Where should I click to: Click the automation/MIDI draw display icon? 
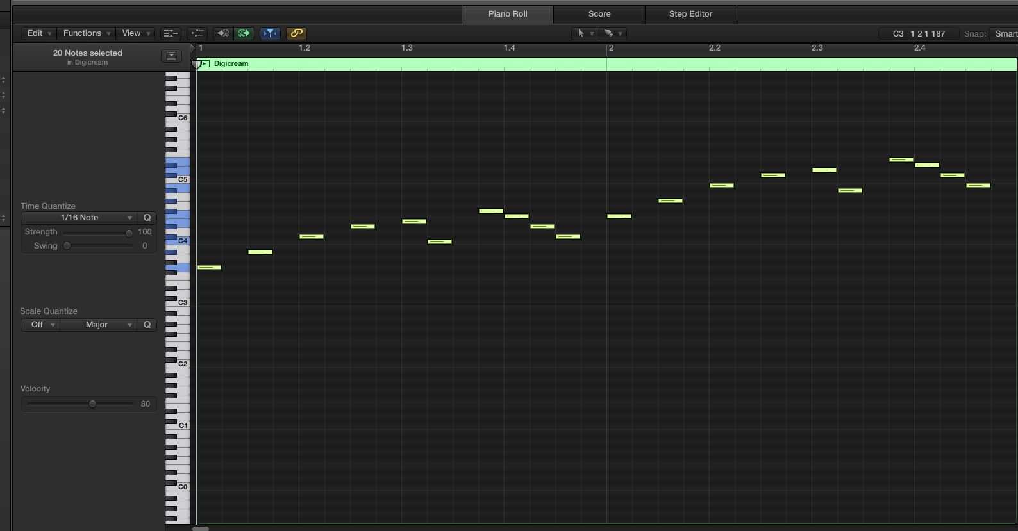click(x=197, y=33)
